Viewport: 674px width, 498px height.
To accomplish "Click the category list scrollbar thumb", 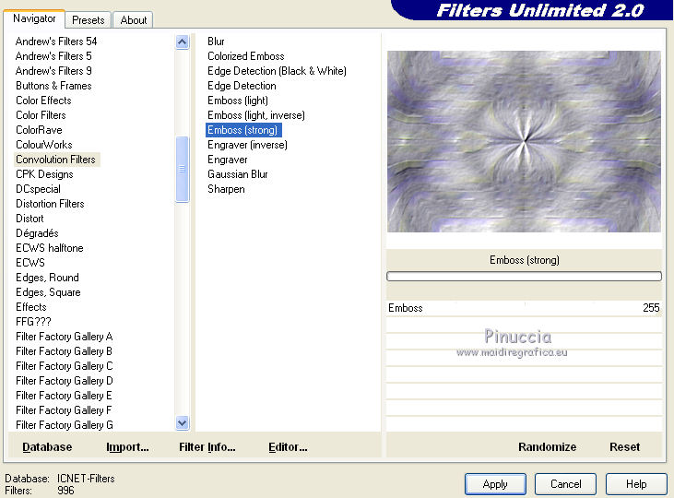I will click(183, 169).
